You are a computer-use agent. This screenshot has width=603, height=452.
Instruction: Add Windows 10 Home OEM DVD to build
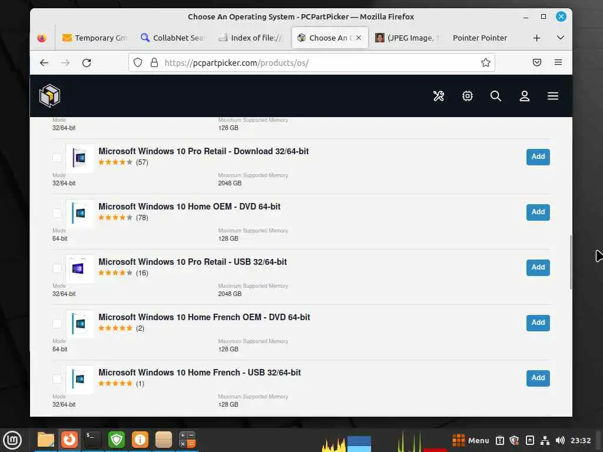coord(538,212)
